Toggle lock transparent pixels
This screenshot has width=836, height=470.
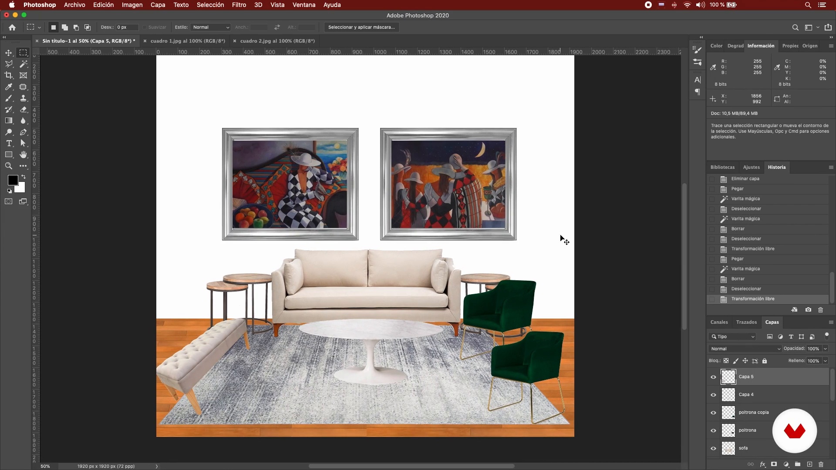(x=726, y=361)
